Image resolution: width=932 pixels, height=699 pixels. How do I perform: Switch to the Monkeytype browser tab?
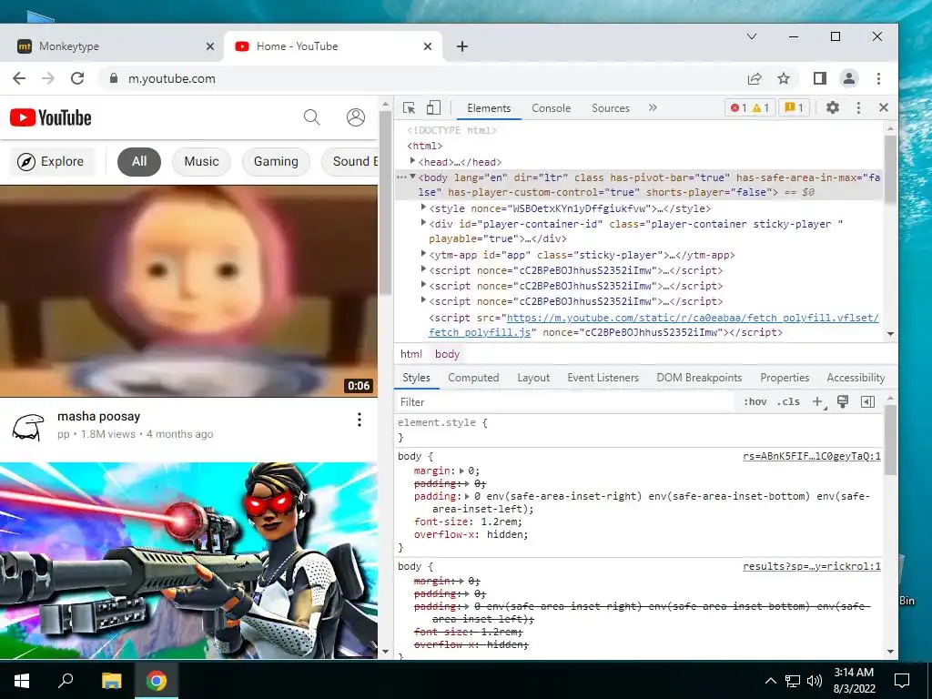(111, 46)
